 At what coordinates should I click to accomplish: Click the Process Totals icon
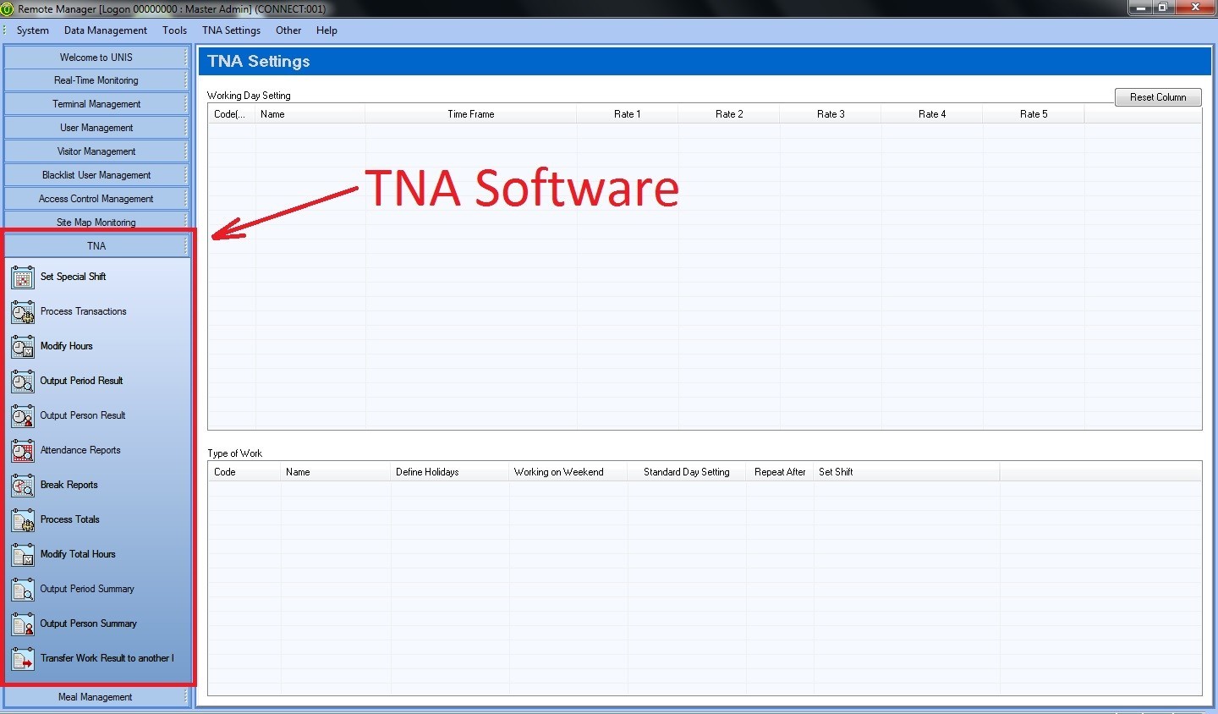click(23, 520)
